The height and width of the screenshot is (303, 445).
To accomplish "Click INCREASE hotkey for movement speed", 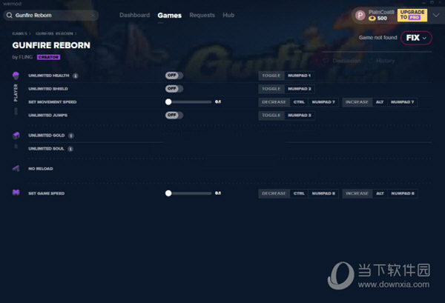I will click(357, 102).
